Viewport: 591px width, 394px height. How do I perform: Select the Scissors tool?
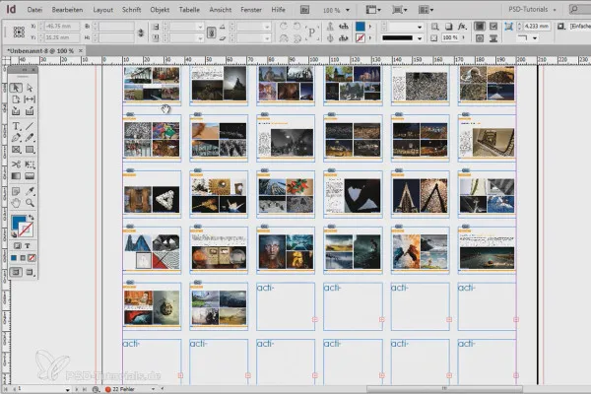(x=16, y=164)
